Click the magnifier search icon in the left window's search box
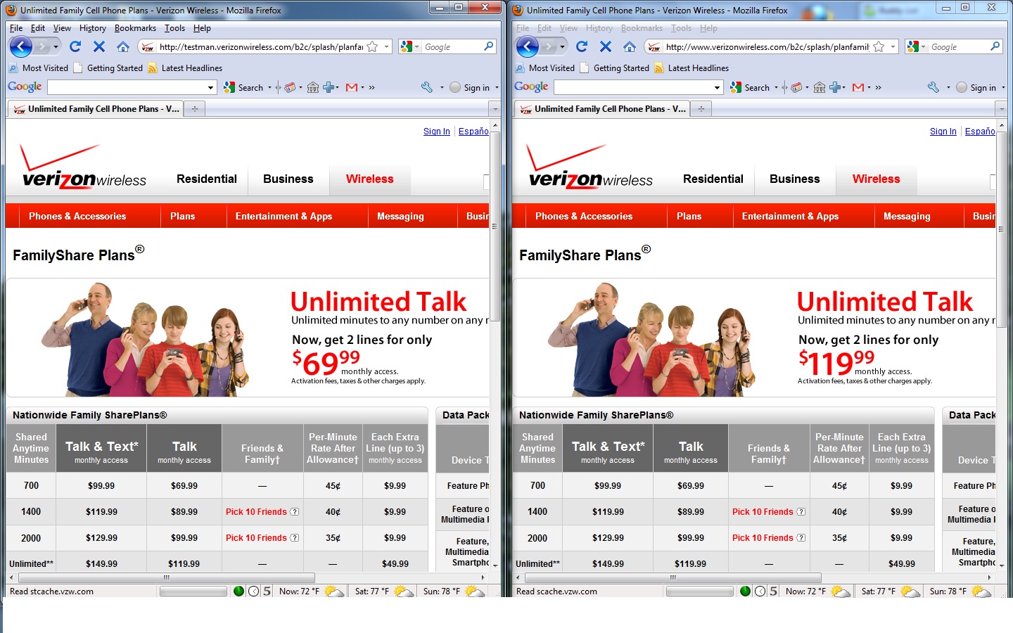 489,46
